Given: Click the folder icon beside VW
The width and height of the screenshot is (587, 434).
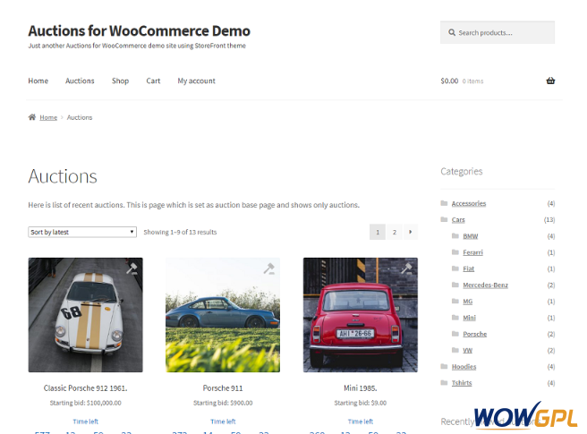Looking at the screenshot, I should tap(455, 350).
